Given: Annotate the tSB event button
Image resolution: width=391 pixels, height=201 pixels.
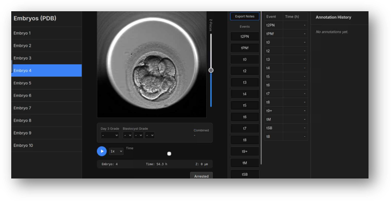Looking at the screenshot, I should (x=245, y=174).
